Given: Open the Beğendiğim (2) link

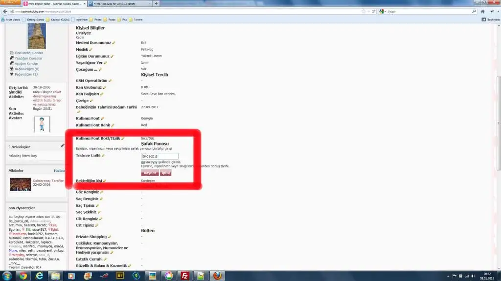Looking at the screenshot, I should point(26,75).
